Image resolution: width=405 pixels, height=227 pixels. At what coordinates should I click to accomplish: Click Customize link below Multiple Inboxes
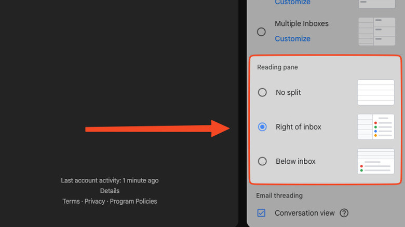point(292,39)
